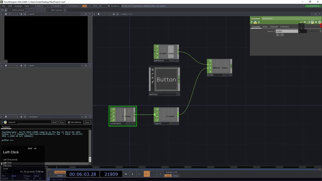322x181 pixels.
Task: Pause the timeline playback
Action: click(x=133, y=174)
